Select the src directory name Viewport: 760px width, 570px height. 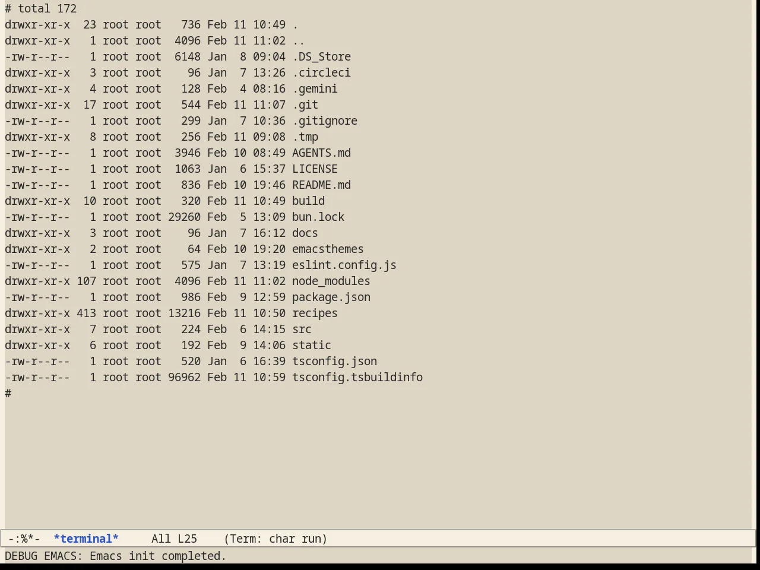302,329
